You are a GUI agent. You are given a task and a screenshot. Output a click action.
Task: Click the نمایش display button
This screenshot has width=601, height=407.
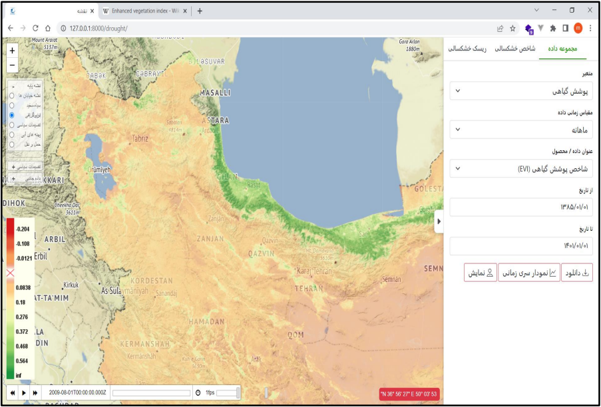click(481, 273)
